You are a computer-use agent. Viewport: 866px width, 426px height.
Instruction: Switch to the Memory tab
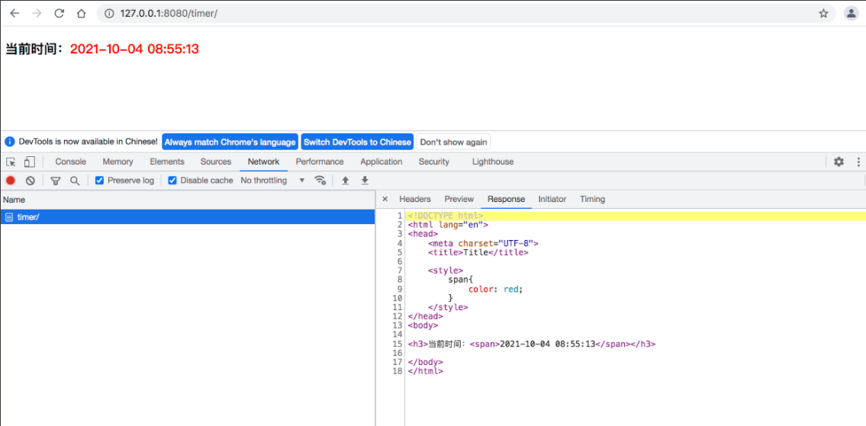118,162
